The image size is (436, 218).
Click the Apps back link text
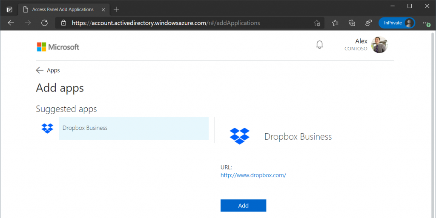point(53,70)
